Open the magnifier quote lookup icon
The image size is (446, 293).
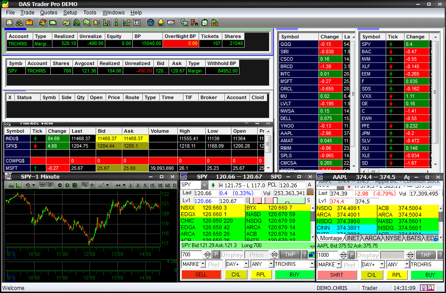(x=86, y=22)
